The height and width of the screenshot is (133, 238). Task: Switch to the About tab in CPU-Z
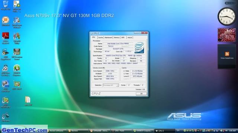(130, 38)
